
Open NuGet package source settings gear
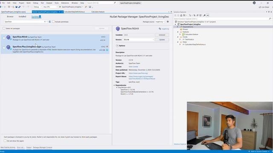168,22
